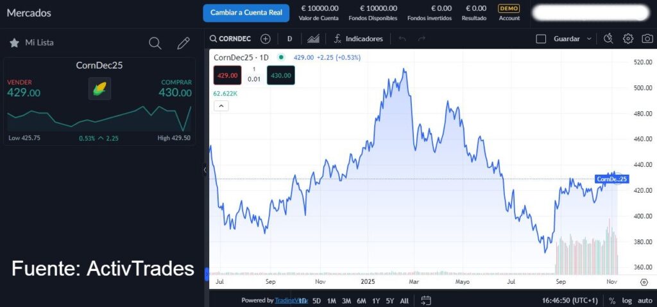Add symbol to compare with plus icon
The width and height of the screenshot is (657, 307).
pyautogui.click(x=266, y=39)
